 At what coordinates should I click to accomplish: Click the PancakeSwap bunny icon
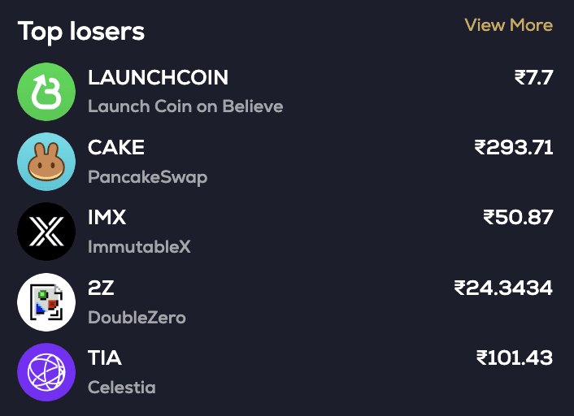[x=46, y=162]
